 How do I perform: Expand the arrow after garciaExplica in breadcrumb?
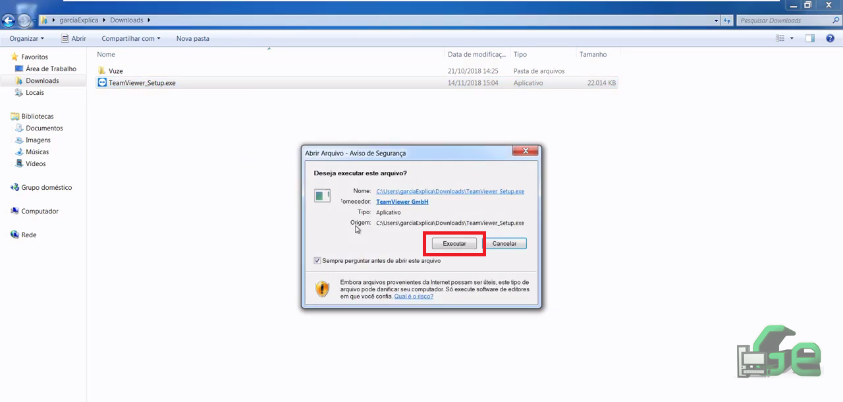point(103,20)
